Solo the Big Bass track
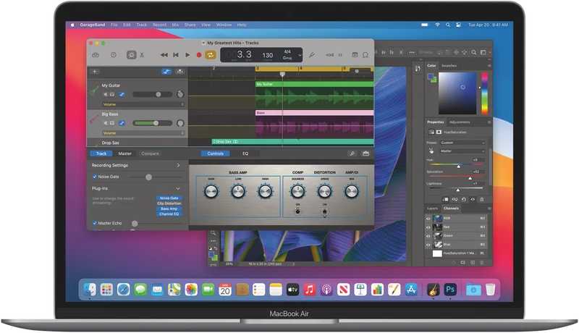 112,123
